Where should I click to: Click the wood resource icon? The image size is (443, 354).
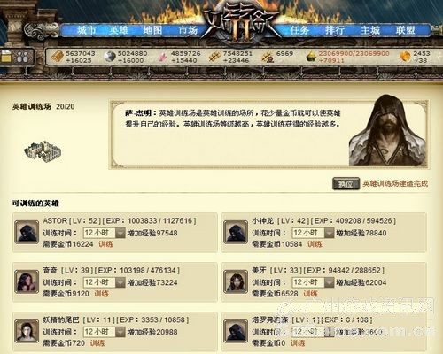pos(58,56)
